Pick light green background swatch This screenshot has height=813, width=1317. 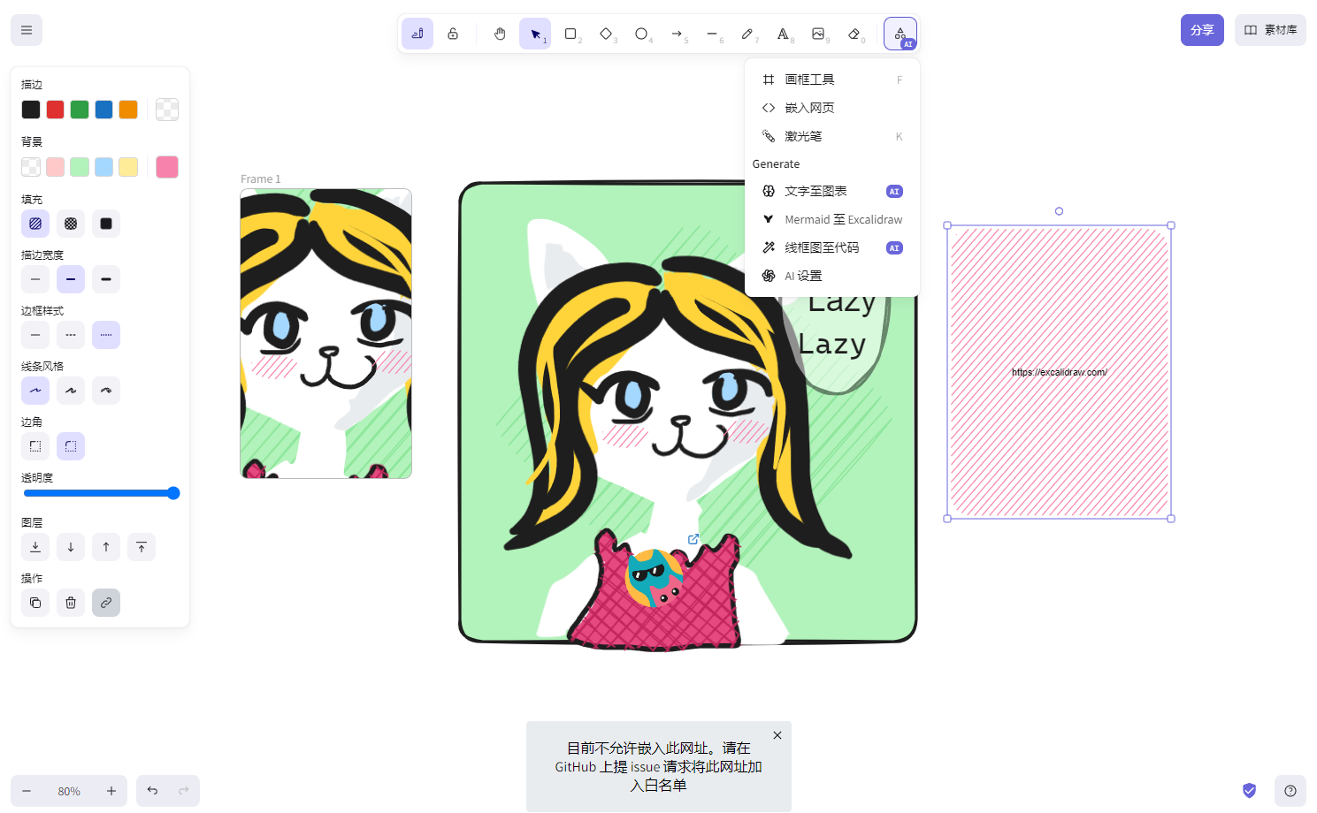coord(80,167)
